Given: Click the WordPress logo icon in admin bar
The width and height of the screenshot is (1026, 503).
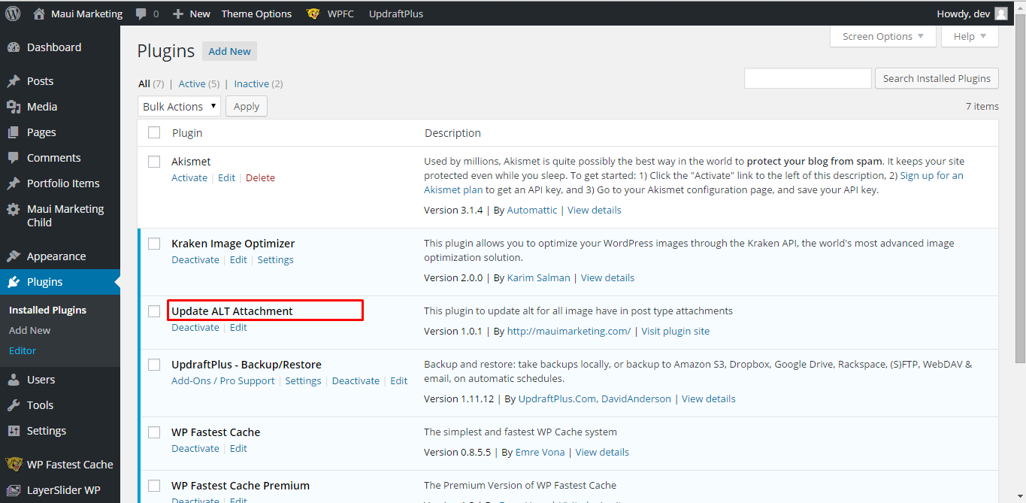Looking at the screenshot, I should click(13, 14).
